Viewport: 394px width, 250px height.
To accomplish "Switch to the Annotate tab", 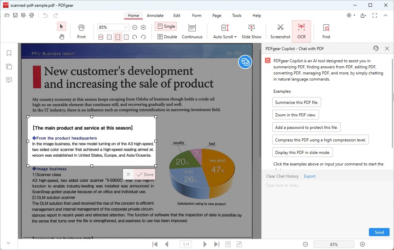I will (155, 15).
